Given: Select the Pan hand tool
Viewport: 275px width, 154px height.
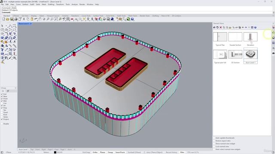Looking at the screenshot, I should (40, 19).
